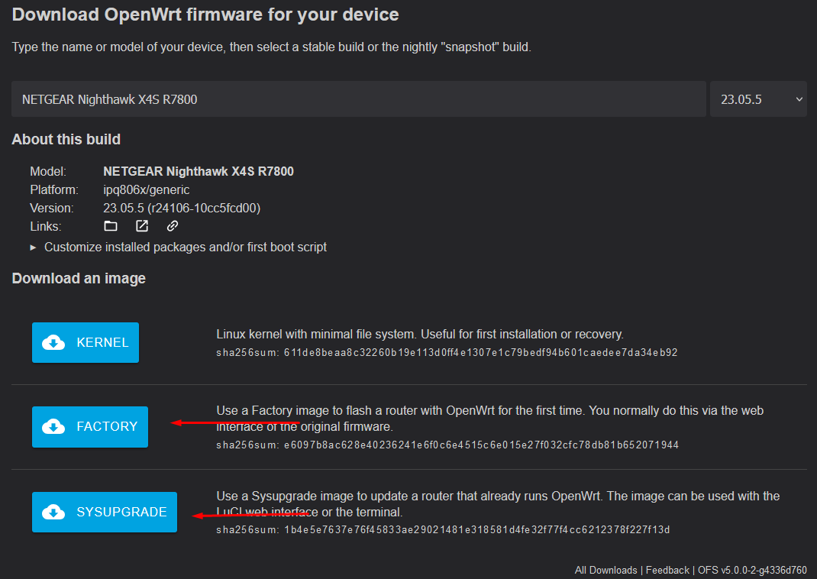This screenshot has height=579, width=817.
Task: Select the SYSUPGRADE sha256sum hash text
Action: [476, 530]
